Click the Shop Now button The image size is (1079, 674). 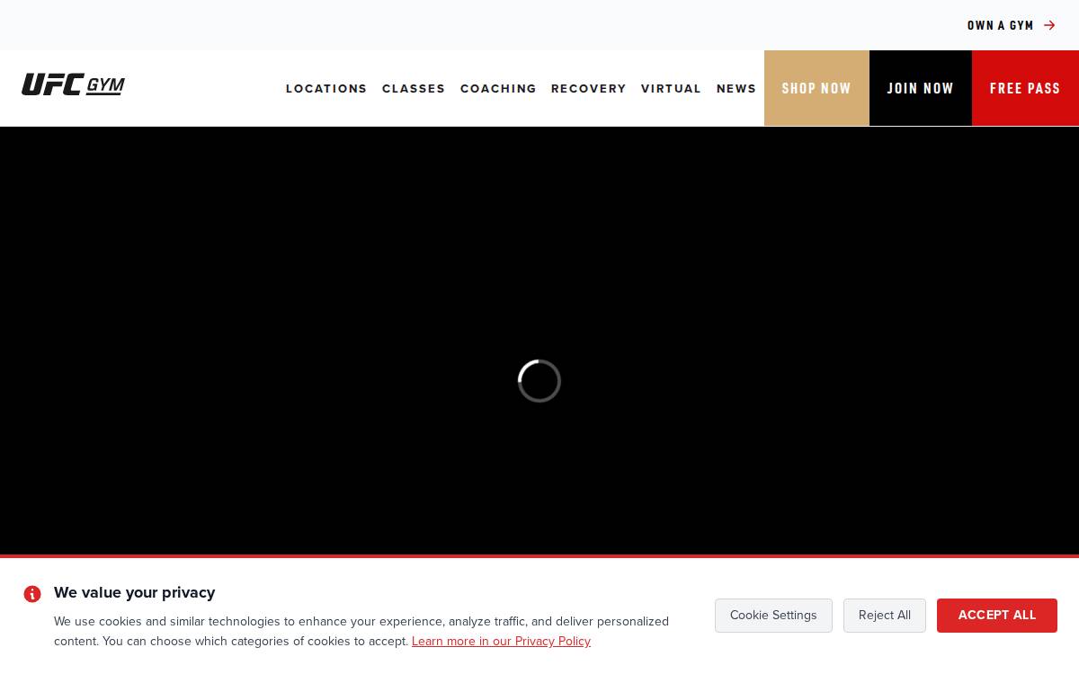coord(816,88)
